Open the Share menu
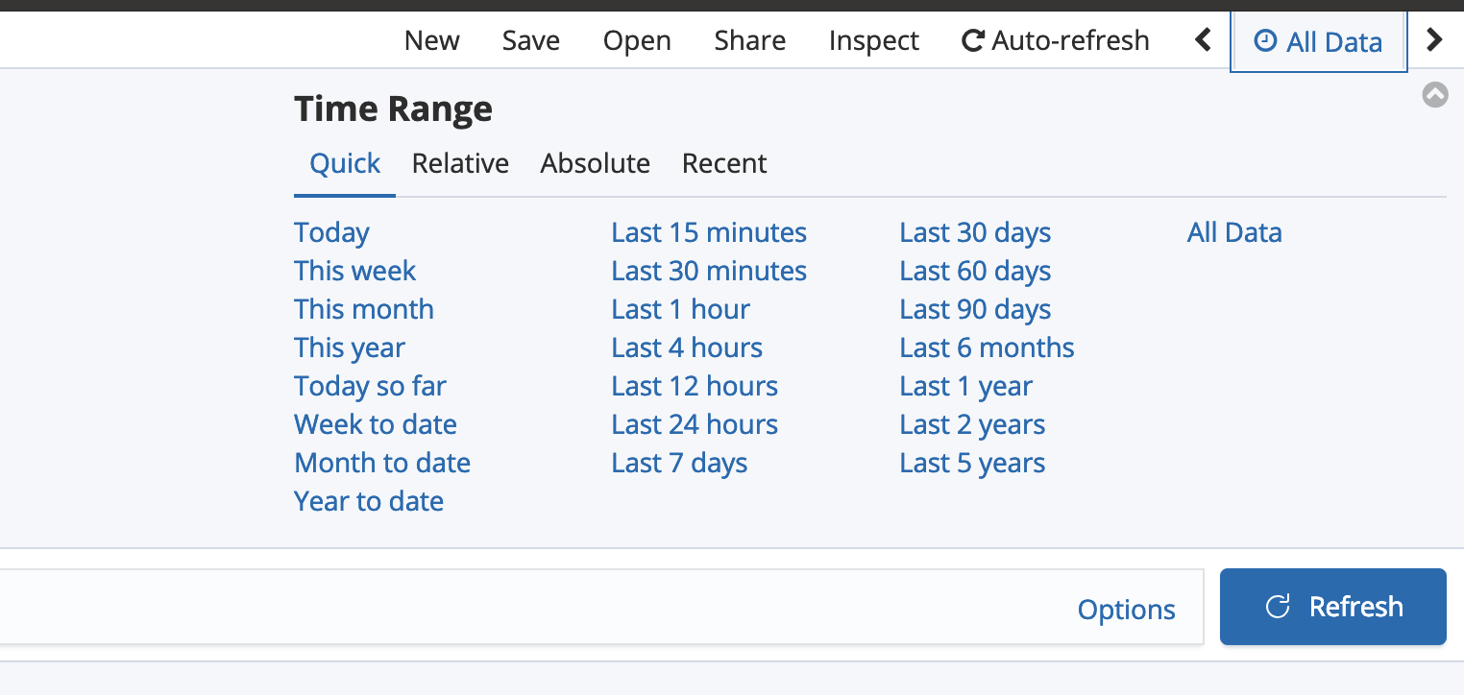This screenshot has height=695, width=1464. pos(749,40)
